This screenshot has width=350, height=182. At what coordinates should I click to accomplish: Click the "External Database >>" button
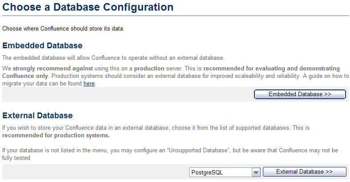pyautogui.click(x=304, y=172)
